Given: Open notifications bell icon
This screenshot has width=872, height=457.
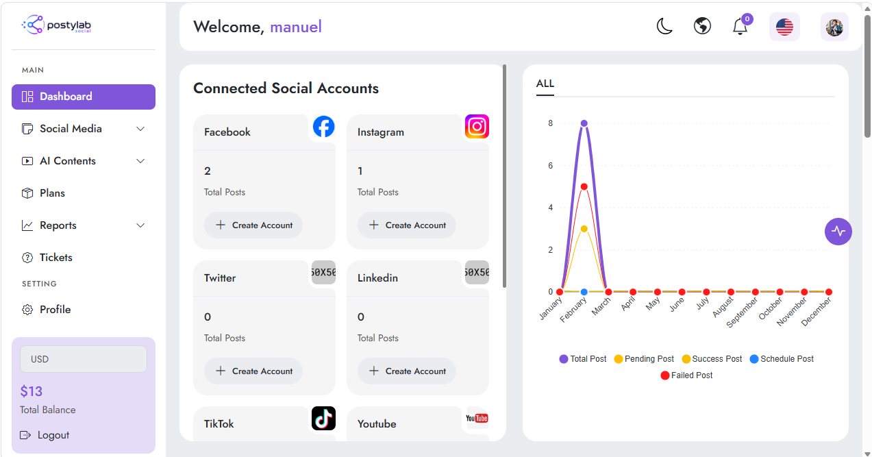Looking at the screenshot, I should click(740, 27).
